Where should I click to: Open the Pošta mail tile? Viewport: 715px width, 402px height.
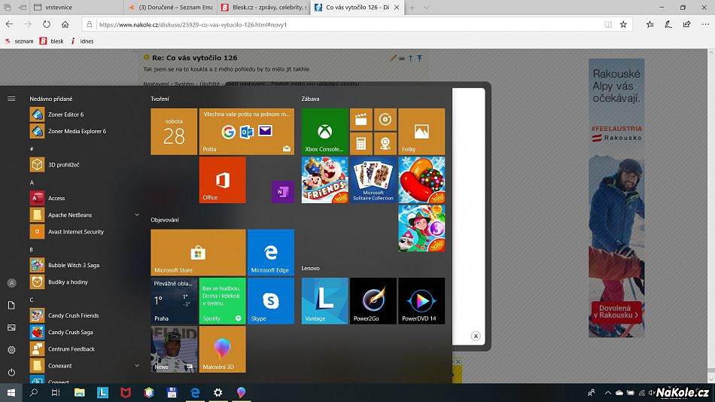click(x=246, y=132)
